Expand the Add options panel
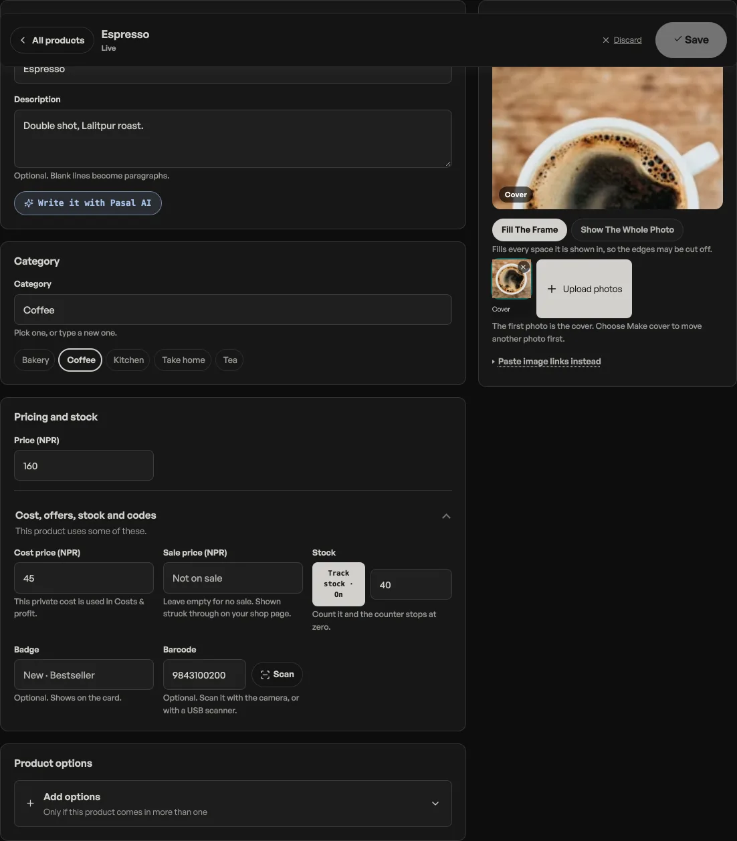 pyautogui.click(x=233, y=804)
